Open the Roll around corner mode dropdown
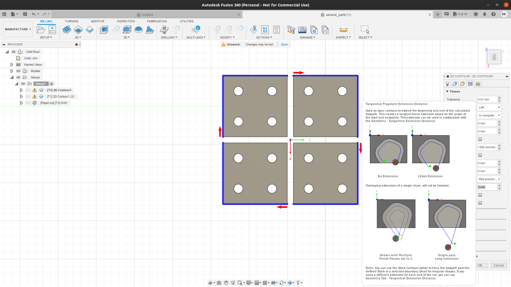Viewport: 511px width, 287px height. click(489, 179)
